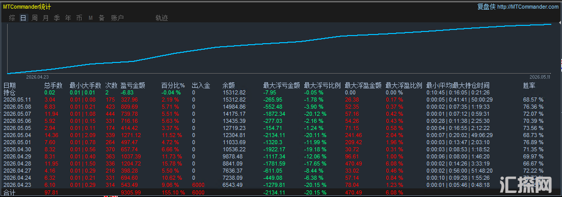Select the 年 yearly tab
The height and width of the screenshot is (197, 562).
tap(68, 18)
